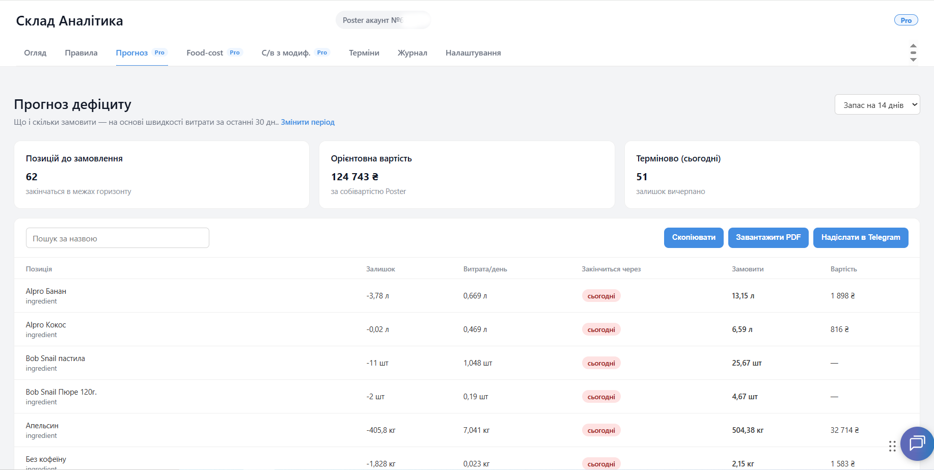Select the Прогноз tab
The image size is (934, 470).
(x=142, y=53)
